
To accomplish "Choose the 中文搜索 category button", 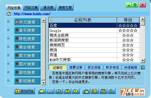I will [x=27, y=22].
